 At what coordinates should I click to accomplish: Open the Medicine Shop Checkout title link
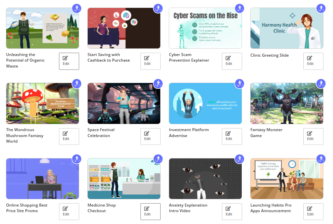point(102,208)
